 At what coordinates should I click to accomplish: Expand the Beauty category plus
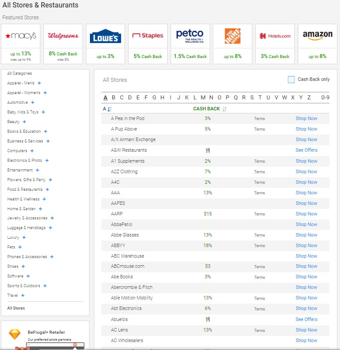(25, 122)
